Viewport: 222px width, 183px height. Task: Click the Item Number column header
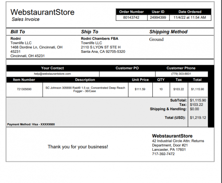coord(24,80)
